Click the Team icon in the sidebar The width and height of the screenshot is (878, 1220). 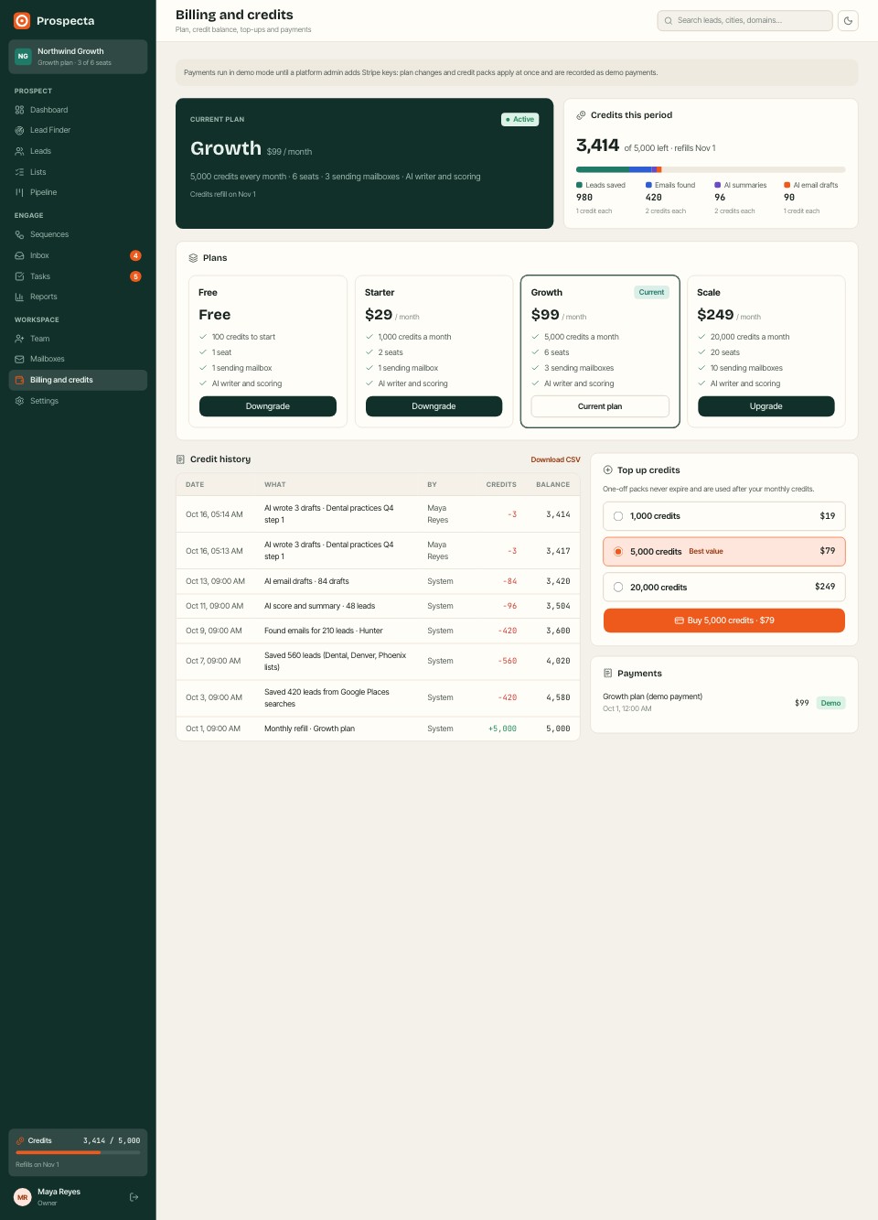pos(19,339)
